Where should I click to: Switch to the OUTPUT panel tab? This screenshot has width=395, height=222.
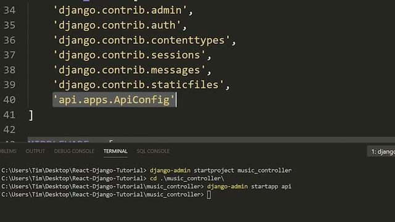click(x=35, y=151)
